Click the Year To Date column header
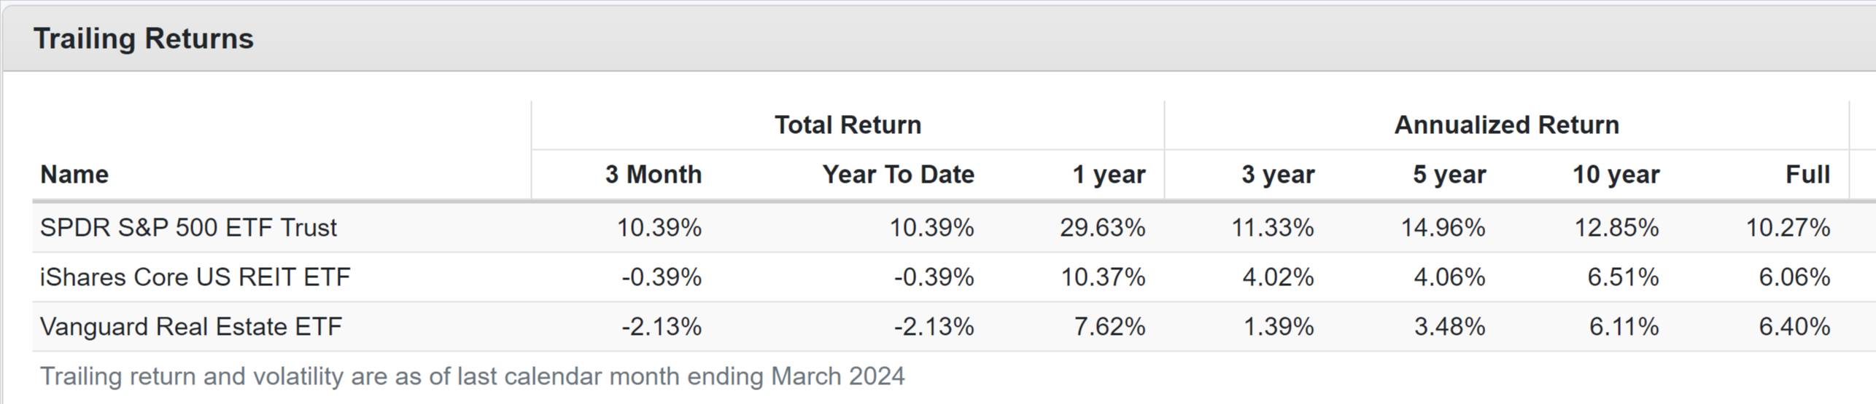 pyautogui.click(x=898, y=175)
